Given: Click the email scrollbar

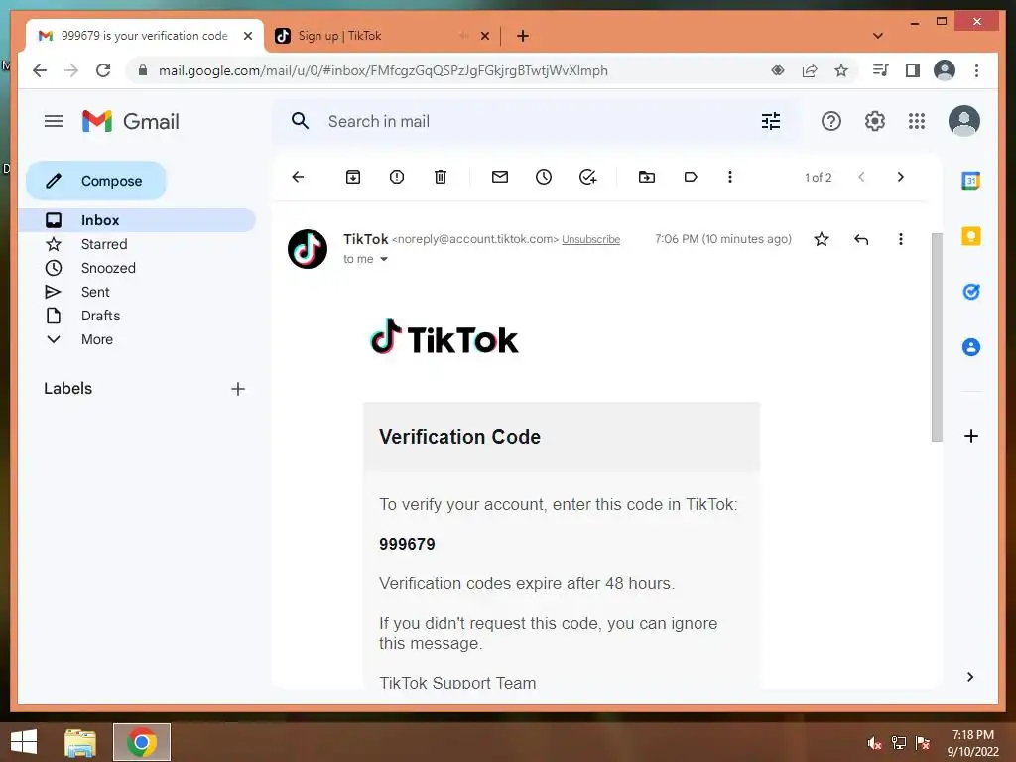Looking at the screenshot, I should point(937,337).
